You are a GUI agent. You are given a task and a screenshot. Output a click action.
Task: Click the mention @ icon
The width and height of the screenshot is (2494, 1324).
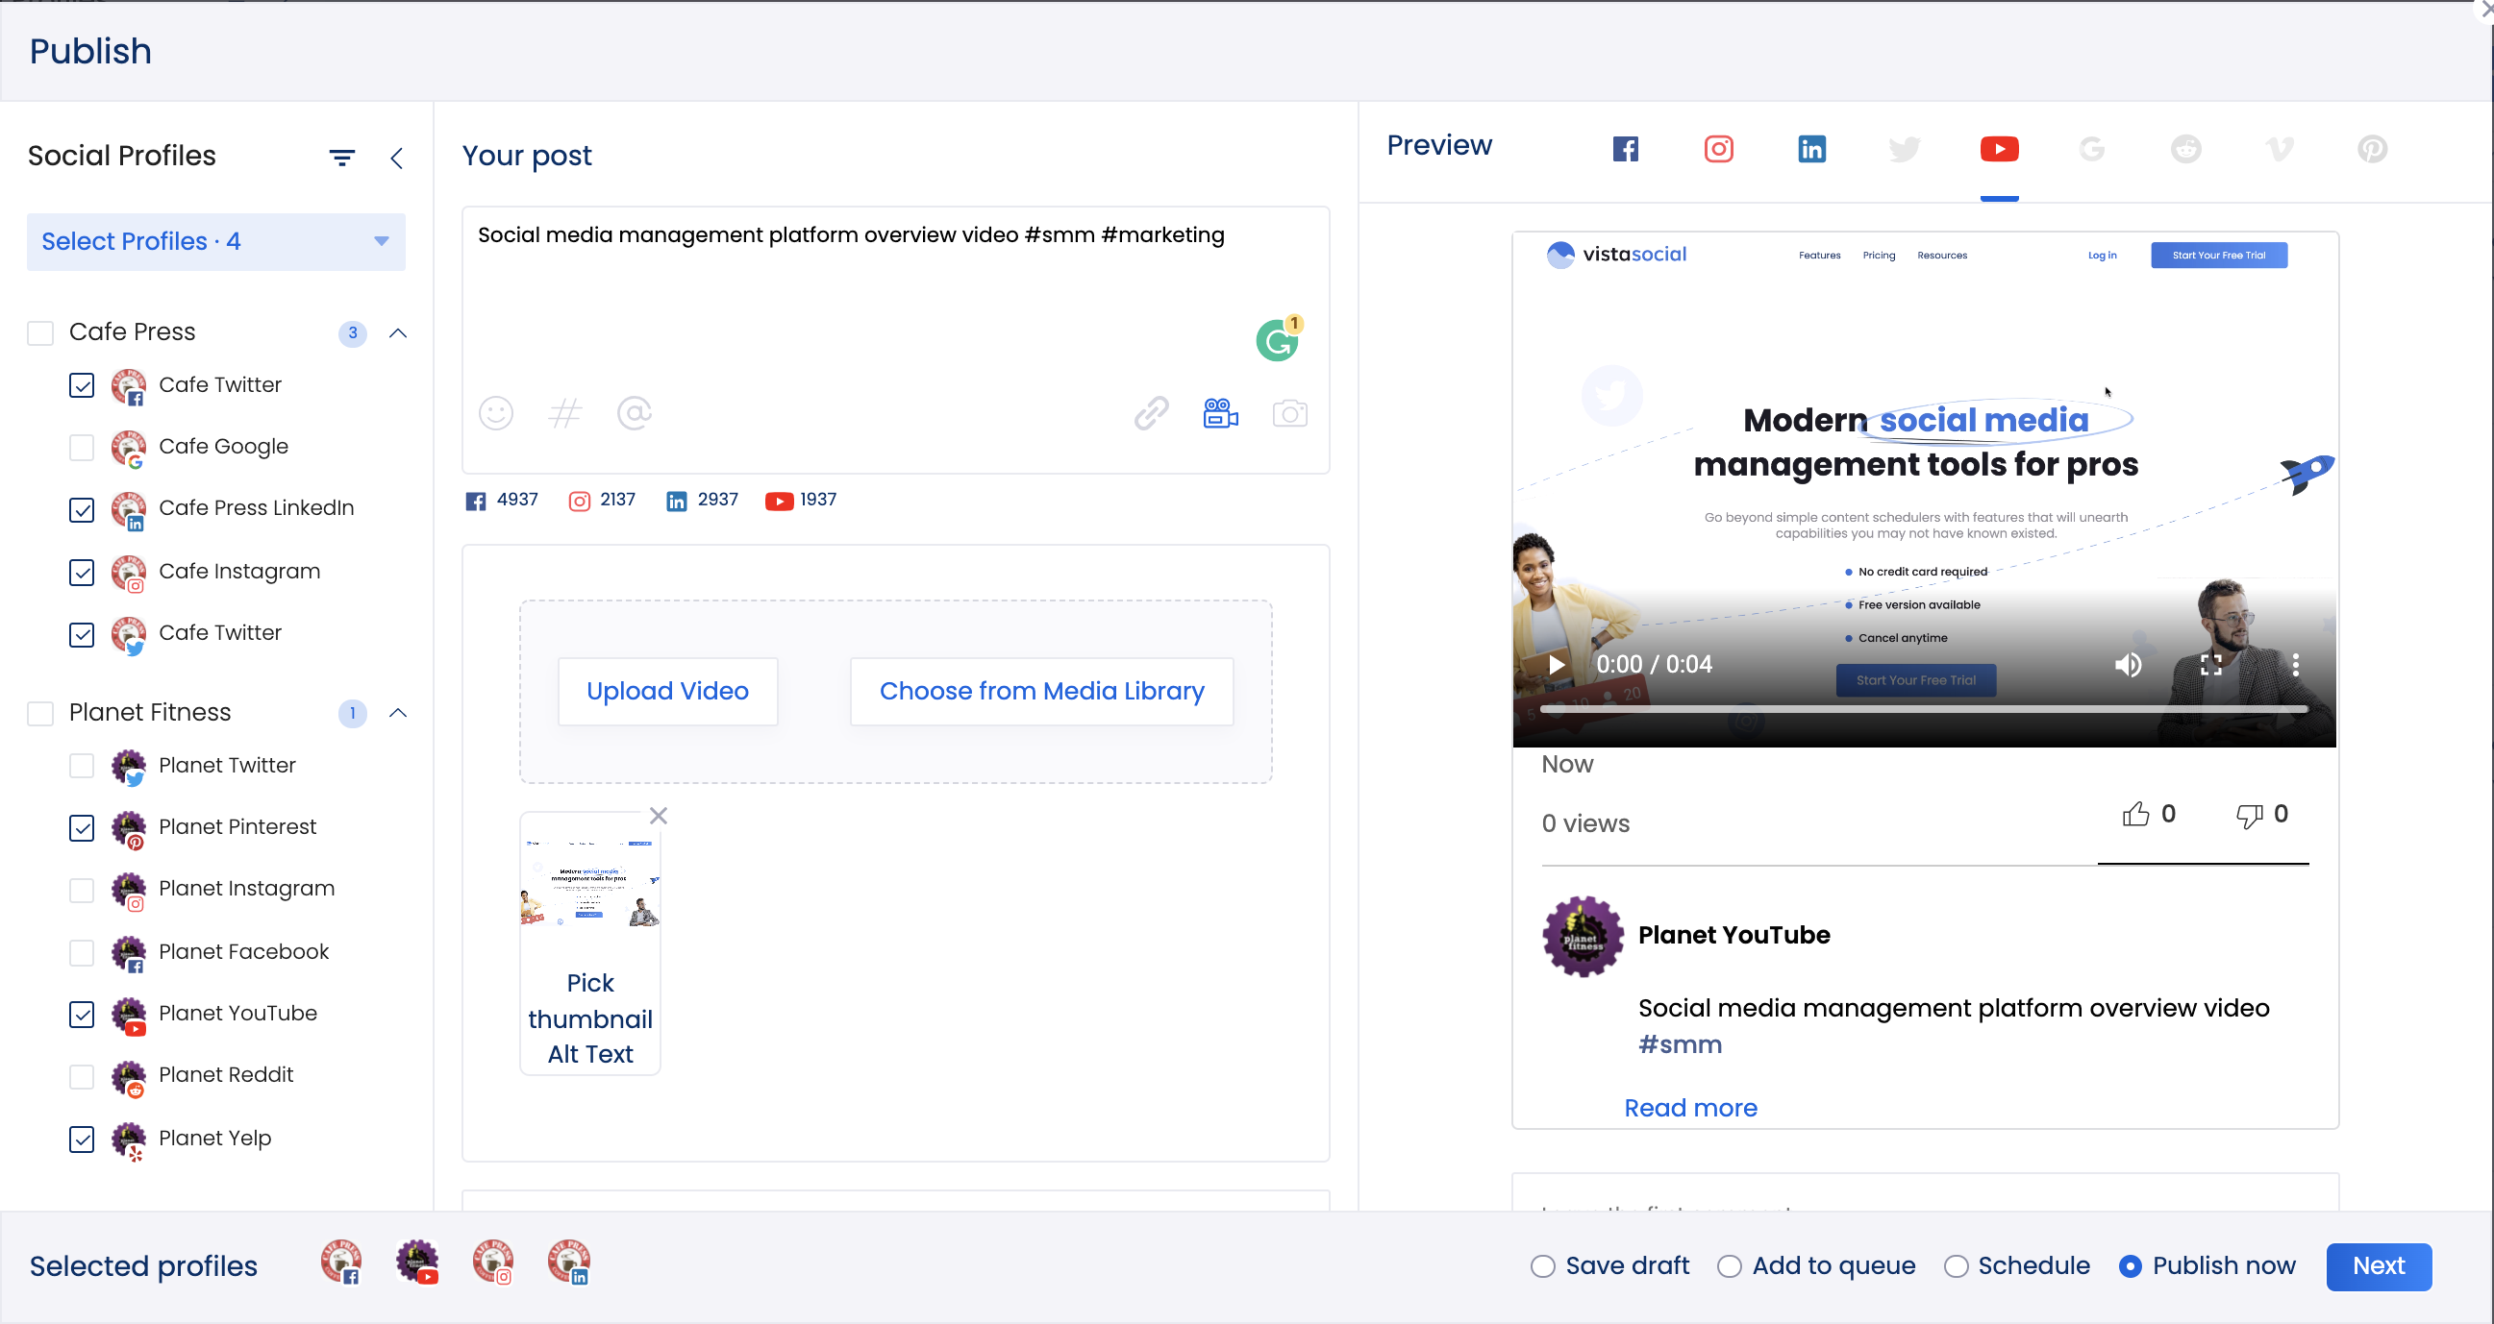tap(635, 413)
